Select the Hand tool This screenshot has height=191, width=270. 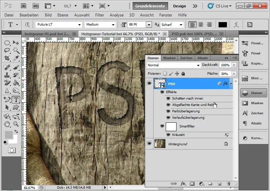click(7, 124)
